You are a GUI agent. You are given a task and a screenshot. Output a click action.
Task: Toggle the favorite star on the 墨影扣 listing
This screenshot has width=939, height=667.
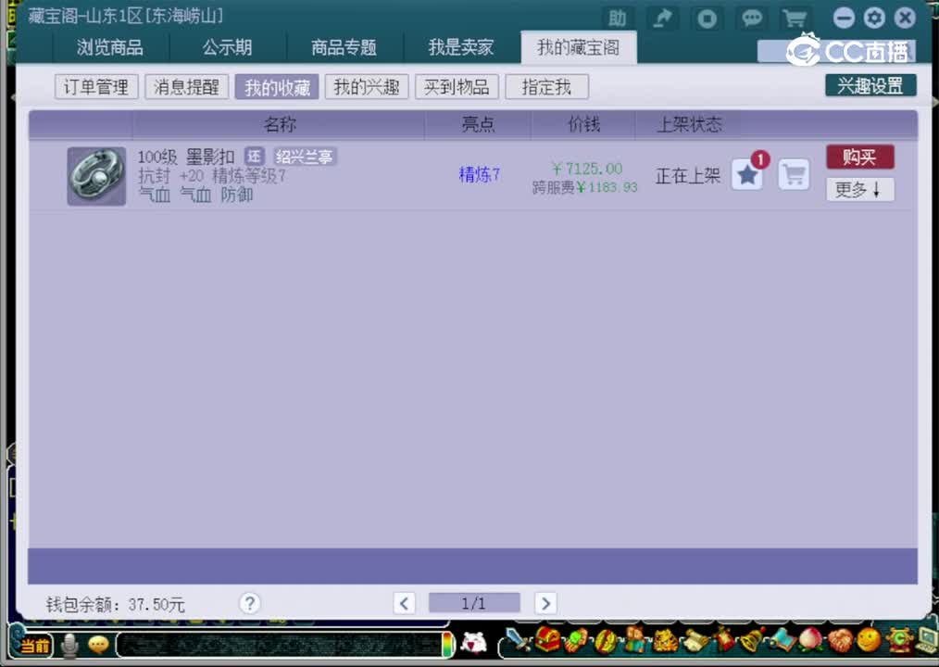point(747,175)
